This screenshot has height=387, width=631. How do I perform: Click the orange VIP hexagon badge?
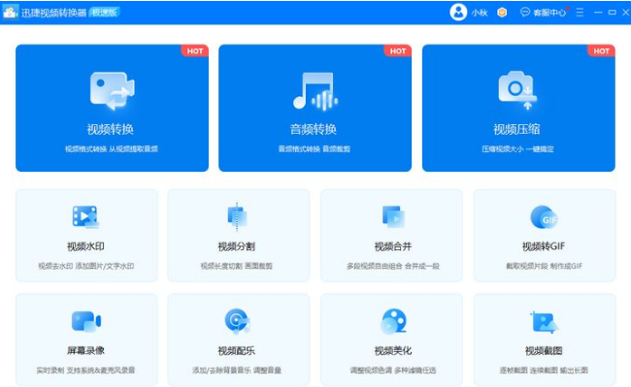502,13
